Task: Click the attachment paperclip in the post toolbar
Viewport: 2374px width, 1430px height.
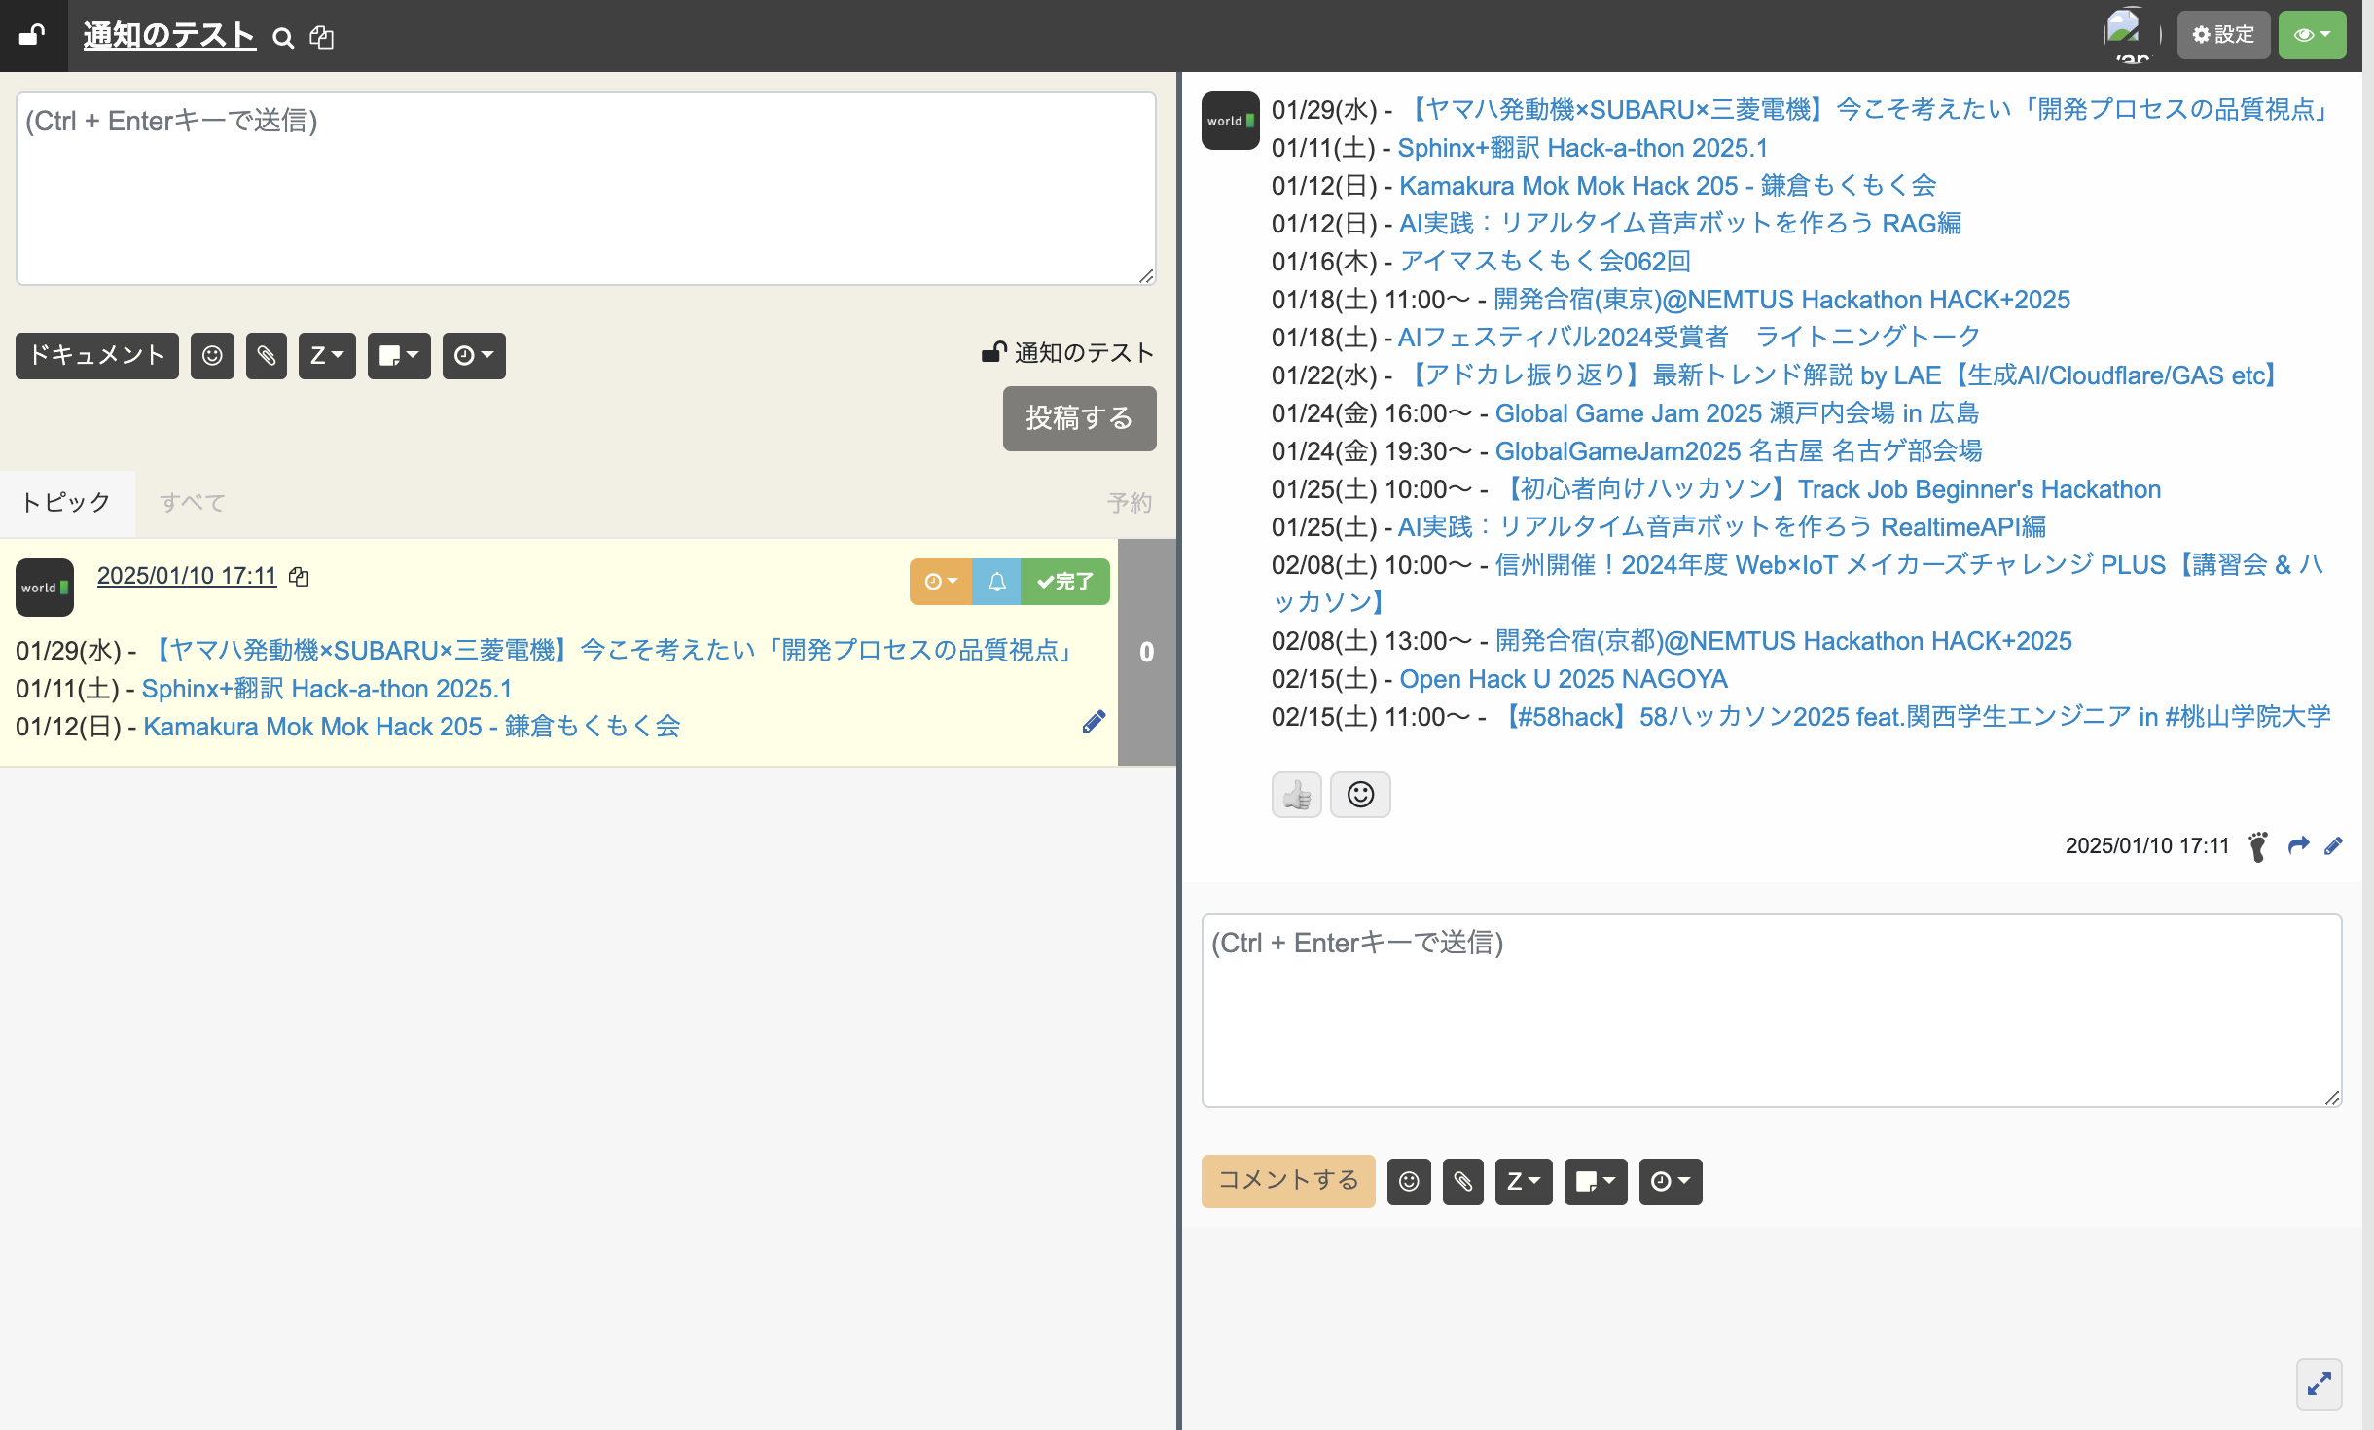Action: (x=266, y=356)
